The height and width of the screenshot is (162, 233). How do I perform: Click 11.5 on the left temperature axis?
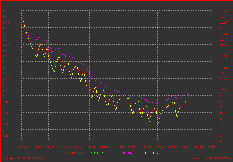pyautogui.click(x=6, y=79)
